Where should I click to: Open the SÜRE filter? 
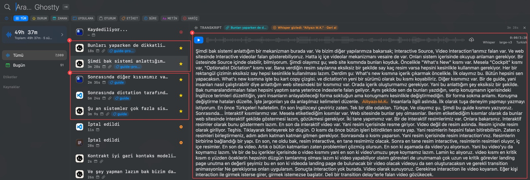(150, 18)
